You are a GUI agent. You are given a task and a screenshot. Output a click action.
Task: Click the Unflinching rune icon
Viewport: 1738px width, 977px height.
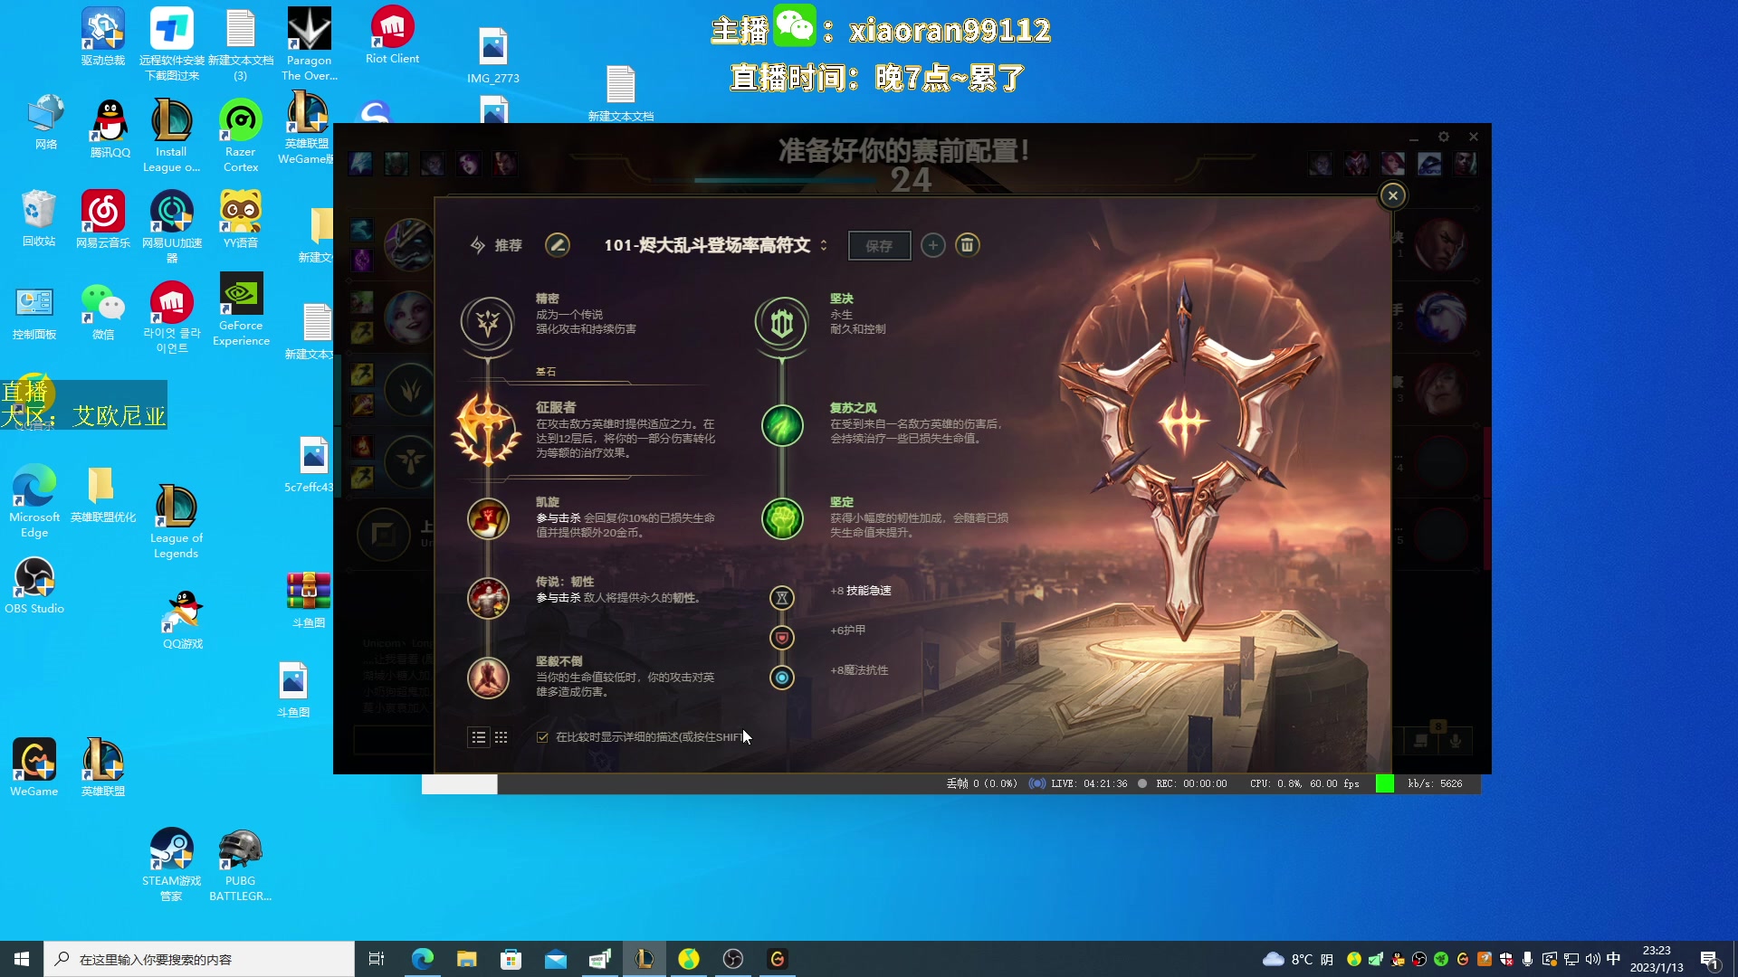point(782,519)
